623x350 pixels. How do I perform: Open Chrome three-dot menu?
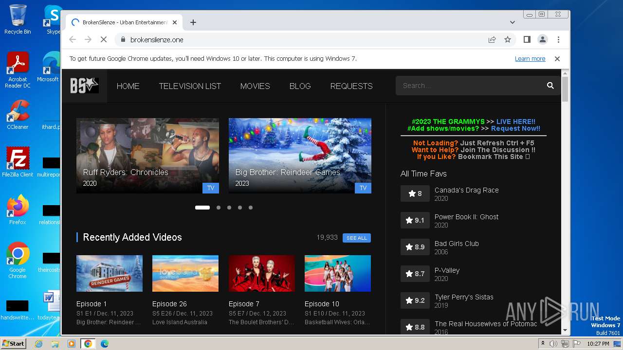(x=558, y=40)
